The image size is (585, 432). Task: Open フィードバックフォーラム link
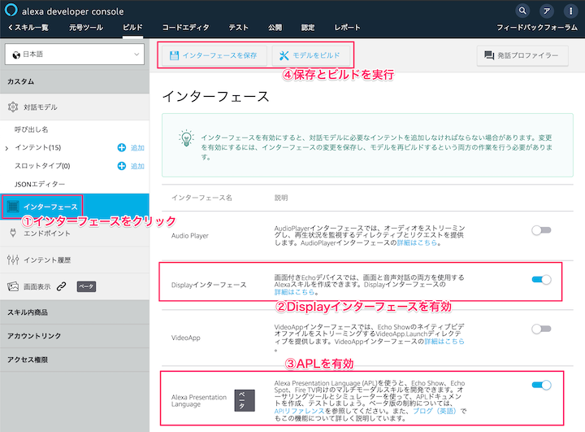pos(537,28)
